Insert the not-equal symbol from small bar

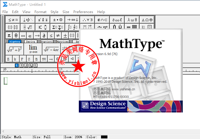coord(58,36)
